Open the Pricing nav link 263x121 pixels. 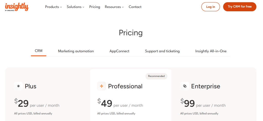tap(95, 7)
